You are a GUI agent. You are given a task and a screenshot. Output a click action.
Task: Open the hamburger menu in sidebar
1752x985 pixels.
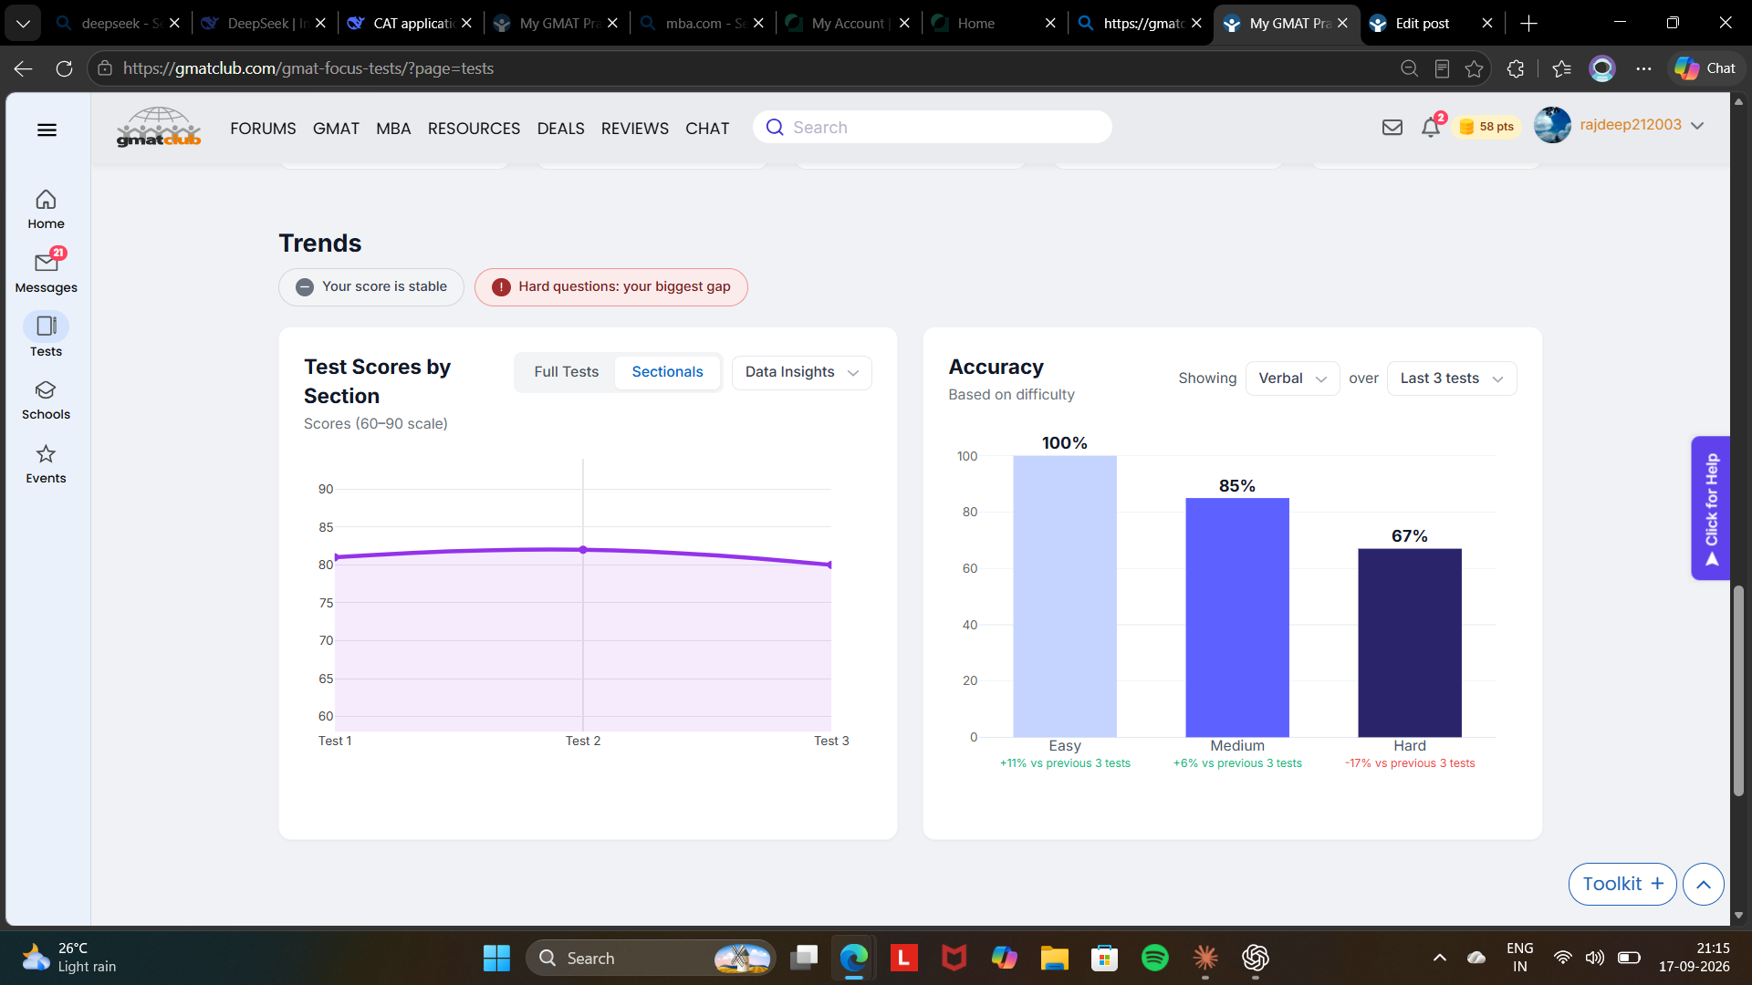pos(47,130)
